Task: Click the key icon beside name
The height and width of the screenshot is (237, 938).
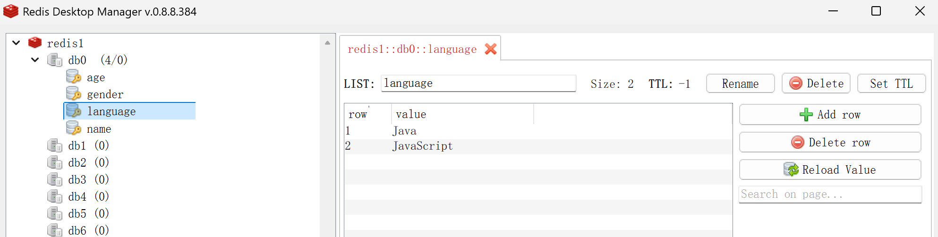Action: coord(74,128)
